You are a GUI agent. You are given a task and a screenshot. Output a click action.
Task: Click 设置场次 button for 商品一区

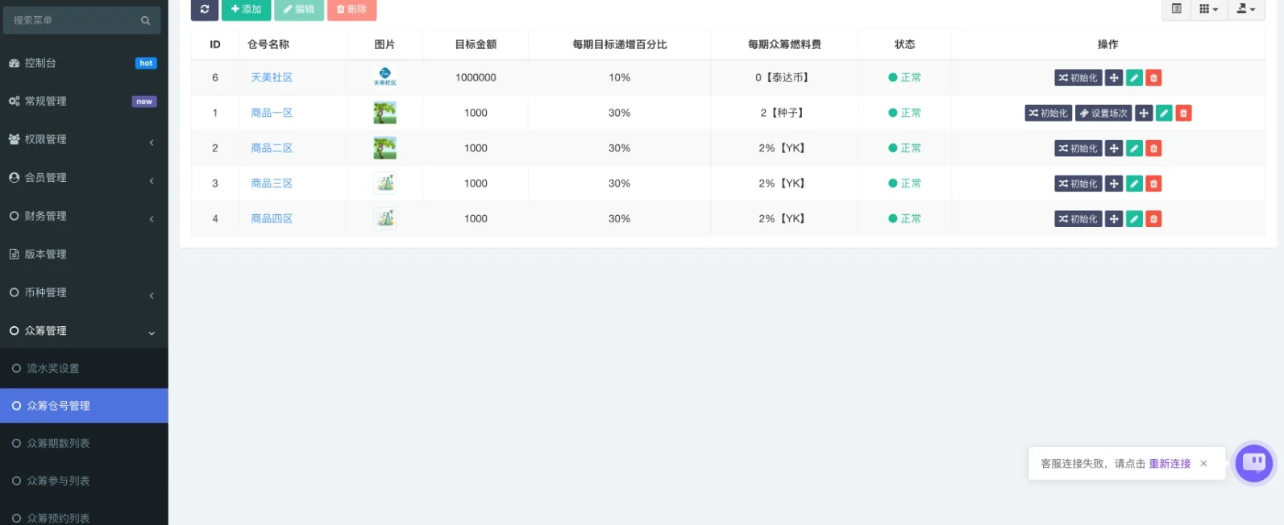click(x=1103, y=114)
